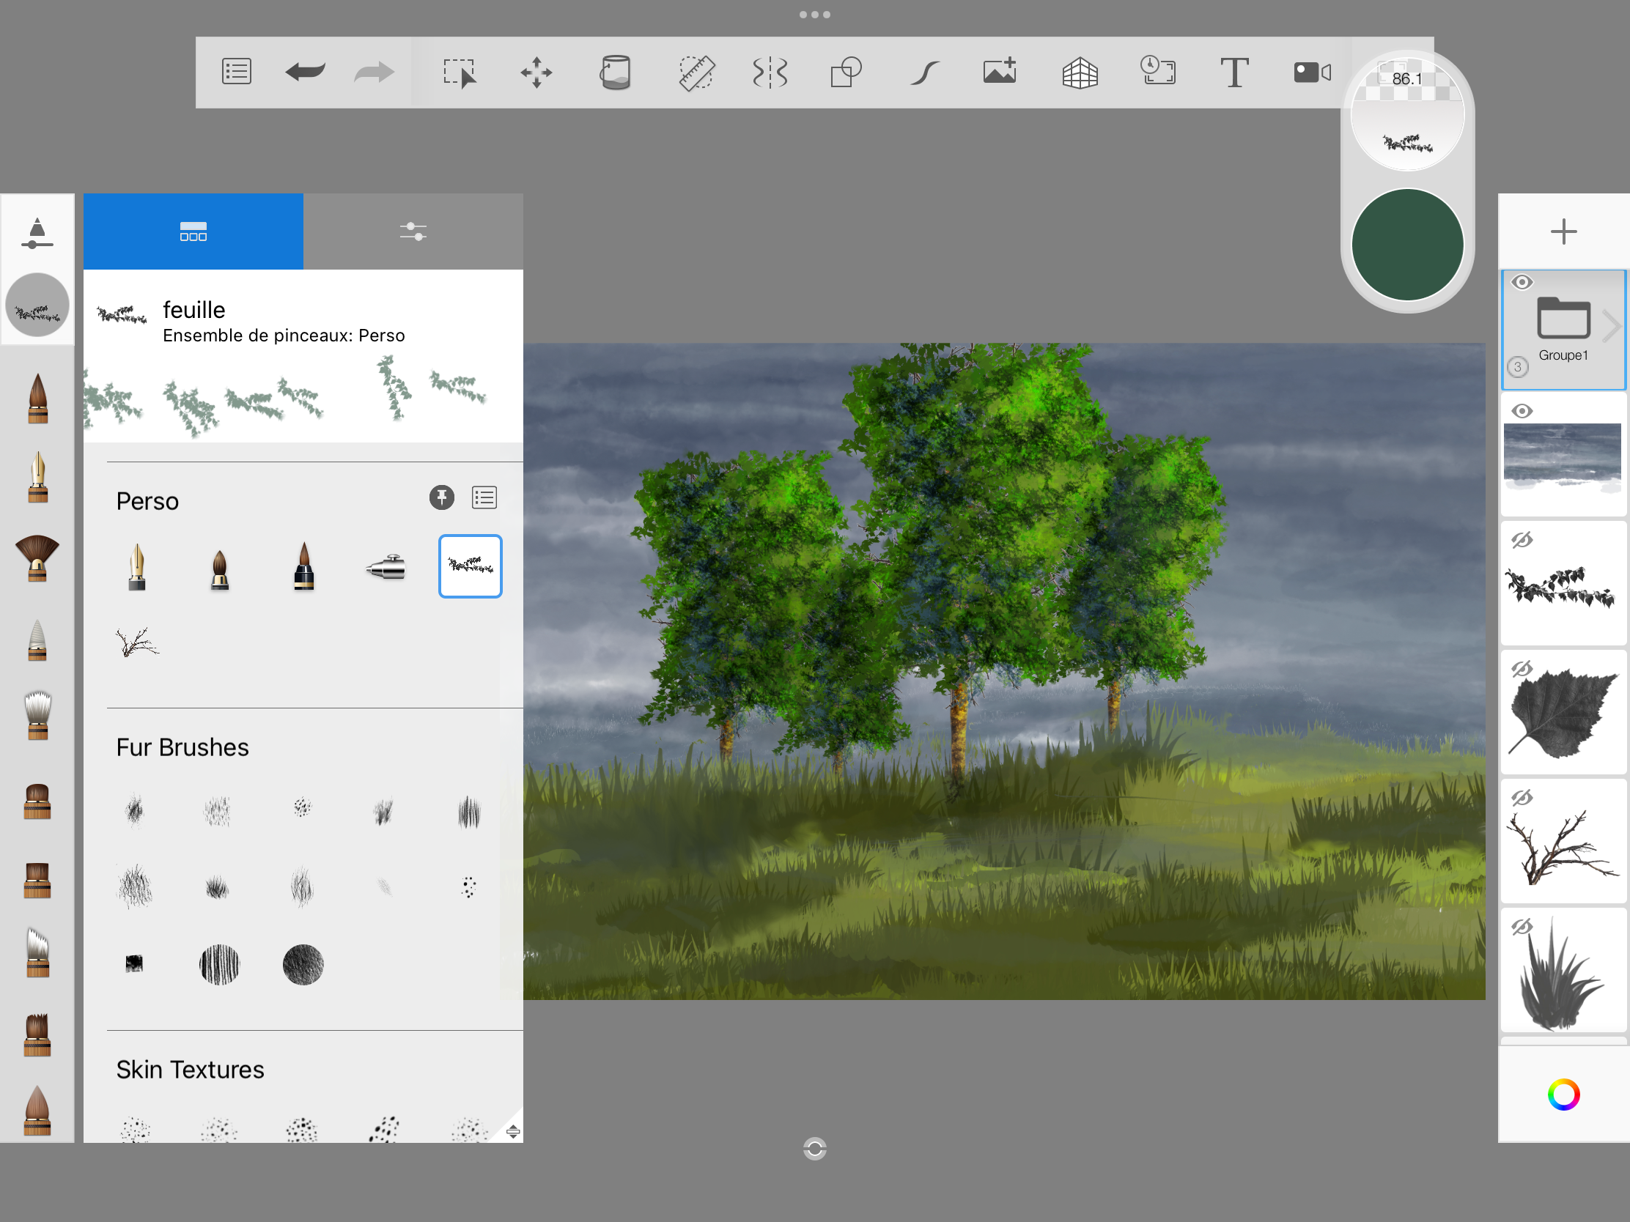Open the dark green color swatch
The image size is (1630, 1222).
[1406, 245]
